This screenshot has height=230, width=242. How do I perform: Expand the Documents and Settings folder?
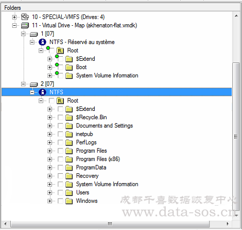pyautogui.click(x=50, y=126)
